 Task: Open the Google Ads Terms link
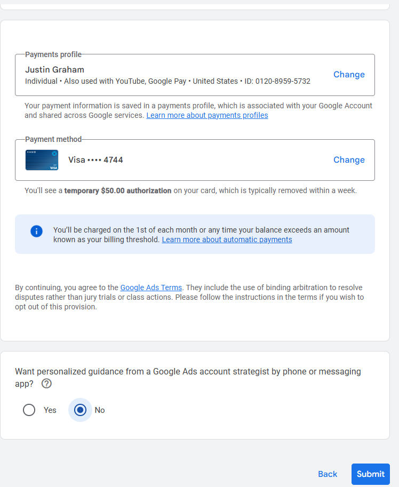pos(151,288)
